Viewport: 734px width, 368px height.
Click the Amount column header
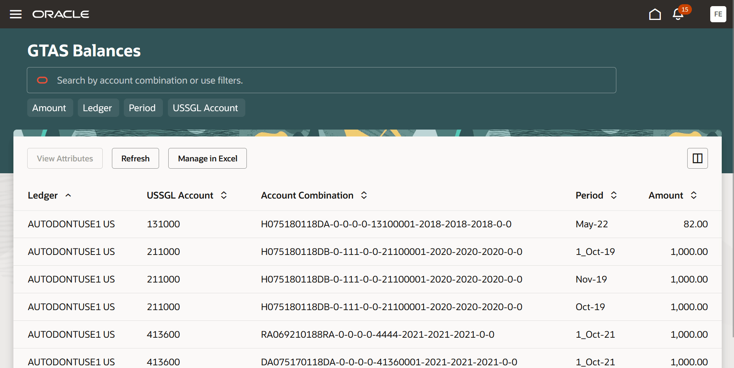coord(666,195)
